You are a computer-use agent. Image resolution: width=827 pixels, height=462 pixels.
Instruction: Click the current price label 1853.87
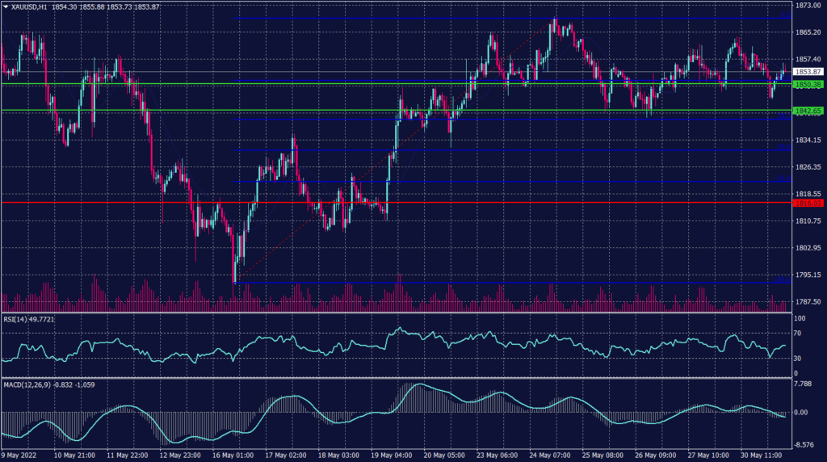807,72
